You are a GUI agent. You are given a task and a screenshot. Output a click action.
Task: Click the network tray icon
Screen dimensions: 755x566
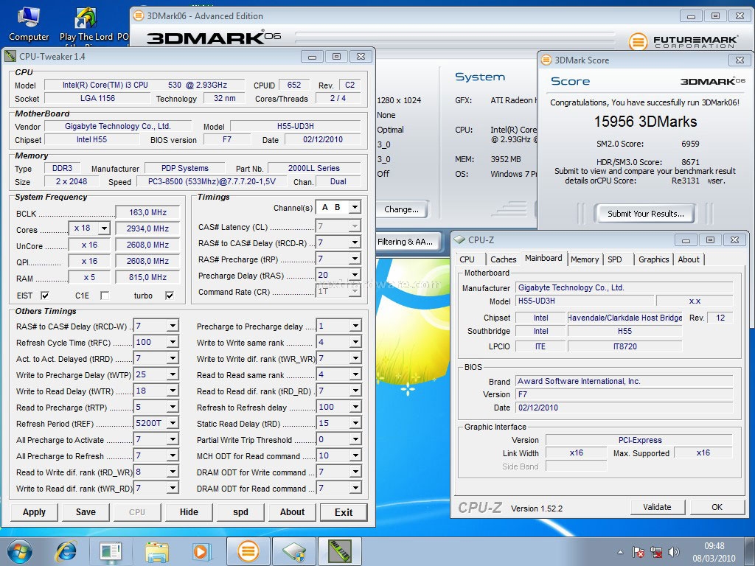coord(655,552)
